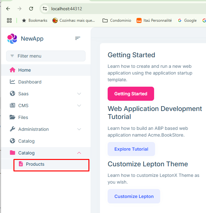Collapse the Catalog folder group chevron
206x213 pixels.
tap(79, 153)
